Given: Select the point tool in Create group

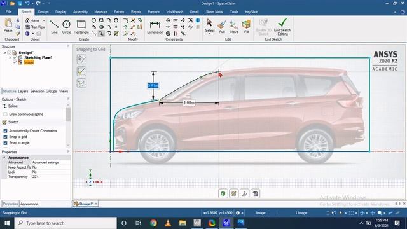Looking at the screenshot, I should (x=116, y=27).
